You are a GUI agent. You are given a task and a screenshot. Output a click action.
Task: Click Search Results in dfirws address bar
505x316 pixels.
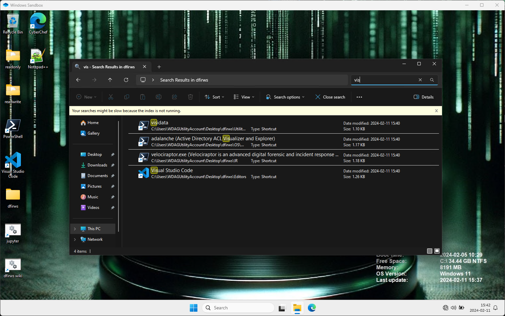click(184, 80)
